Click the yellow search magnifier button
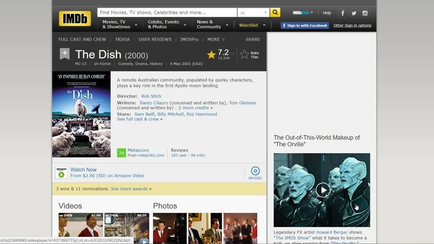This screenshot has width=434, height=244. (x=275, y=13)
